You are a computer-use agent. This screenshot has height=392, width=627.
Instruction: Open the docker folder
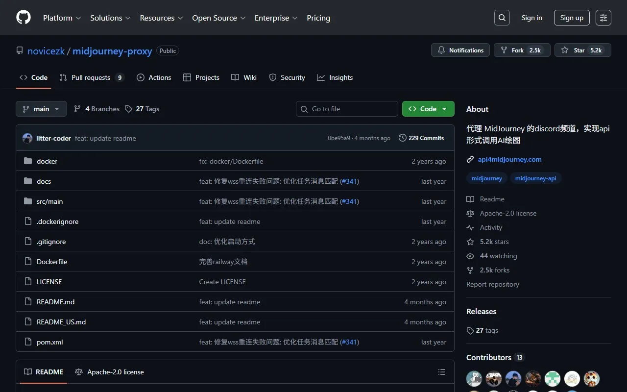coord(47,161)
